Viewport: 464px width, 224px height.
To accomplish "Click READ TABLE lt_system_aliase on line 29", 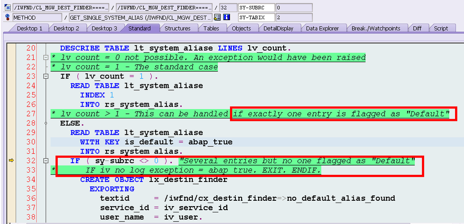I will [136, 133].
